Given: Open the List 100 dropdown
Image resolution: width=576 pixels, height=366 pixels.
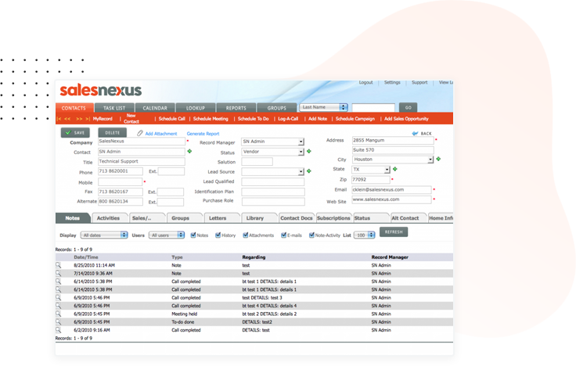Looking at the screenshot, I should pos(364,235).
